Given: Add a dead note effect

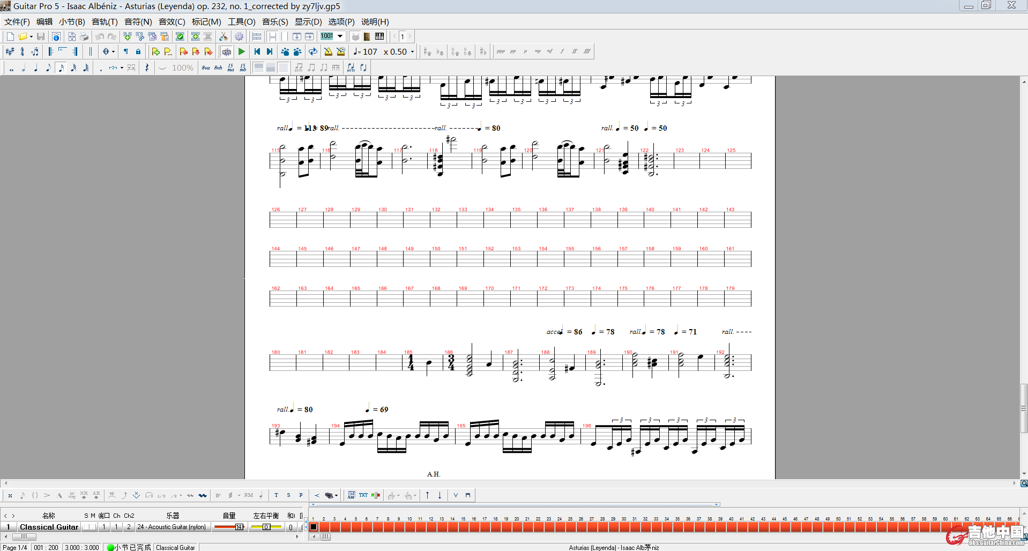Looking at the screenshot, I should (10, 495).
